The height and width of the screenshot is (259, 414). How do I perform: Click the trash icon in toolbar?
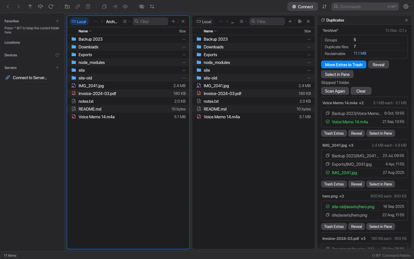click(88, 6)
